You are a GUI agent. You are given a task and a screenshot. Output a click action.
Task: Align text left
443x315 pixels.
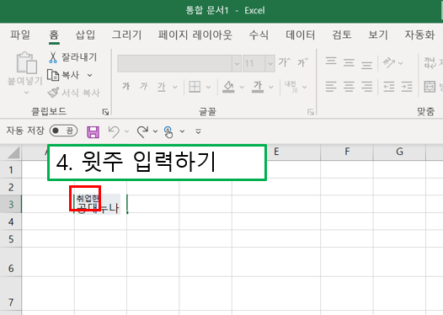click(x=331, y=87)
